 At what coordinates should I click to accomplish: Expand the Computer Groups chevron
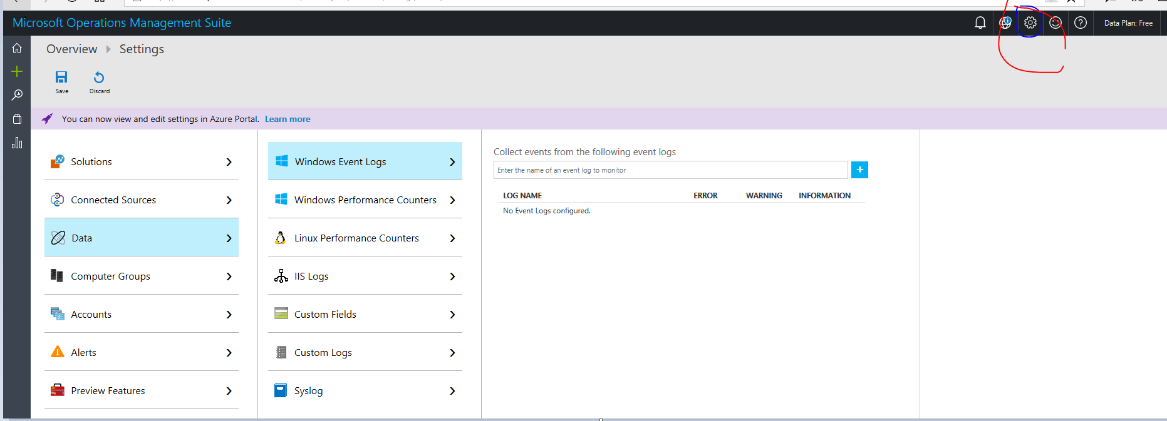(x=229, y=276)
